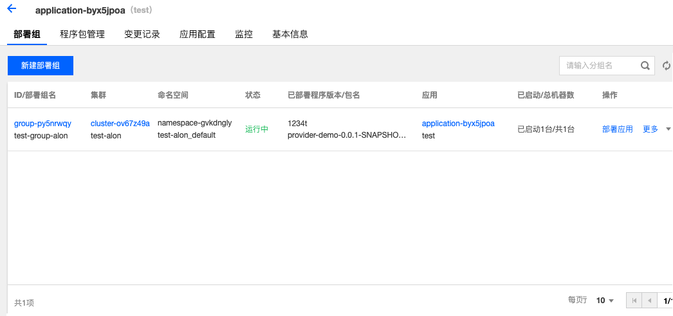The image size is (673, 316).
Task: Focus the group name search field
Action: [598, 66]
